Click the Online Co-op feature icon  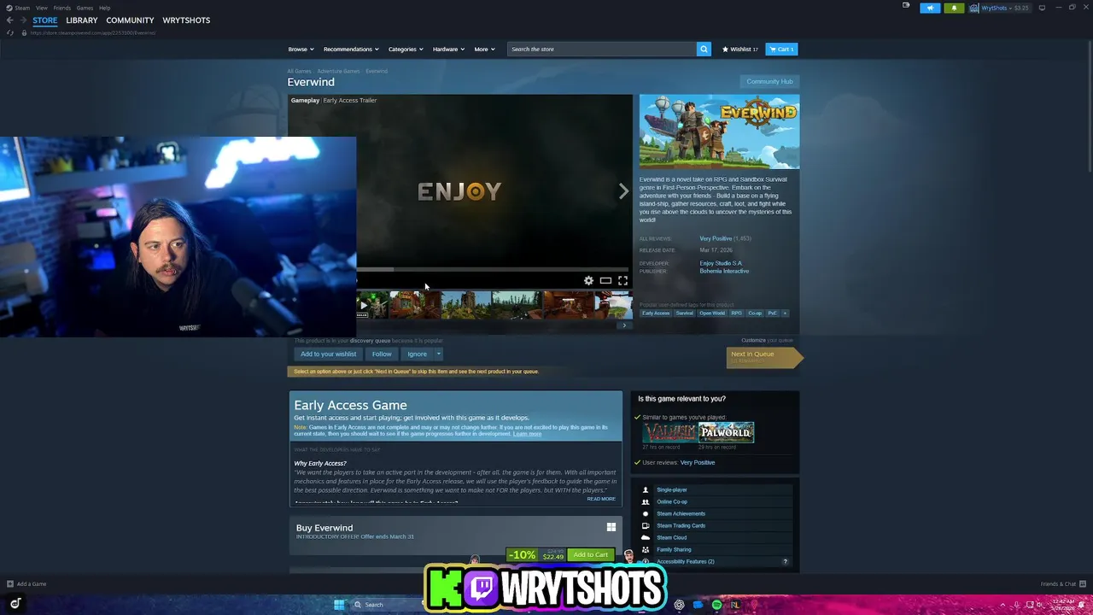click(646, 501)
